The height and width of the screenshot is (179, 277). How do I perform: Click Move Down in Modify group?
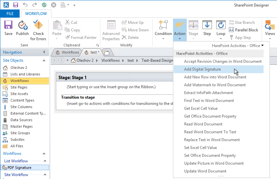135,30
